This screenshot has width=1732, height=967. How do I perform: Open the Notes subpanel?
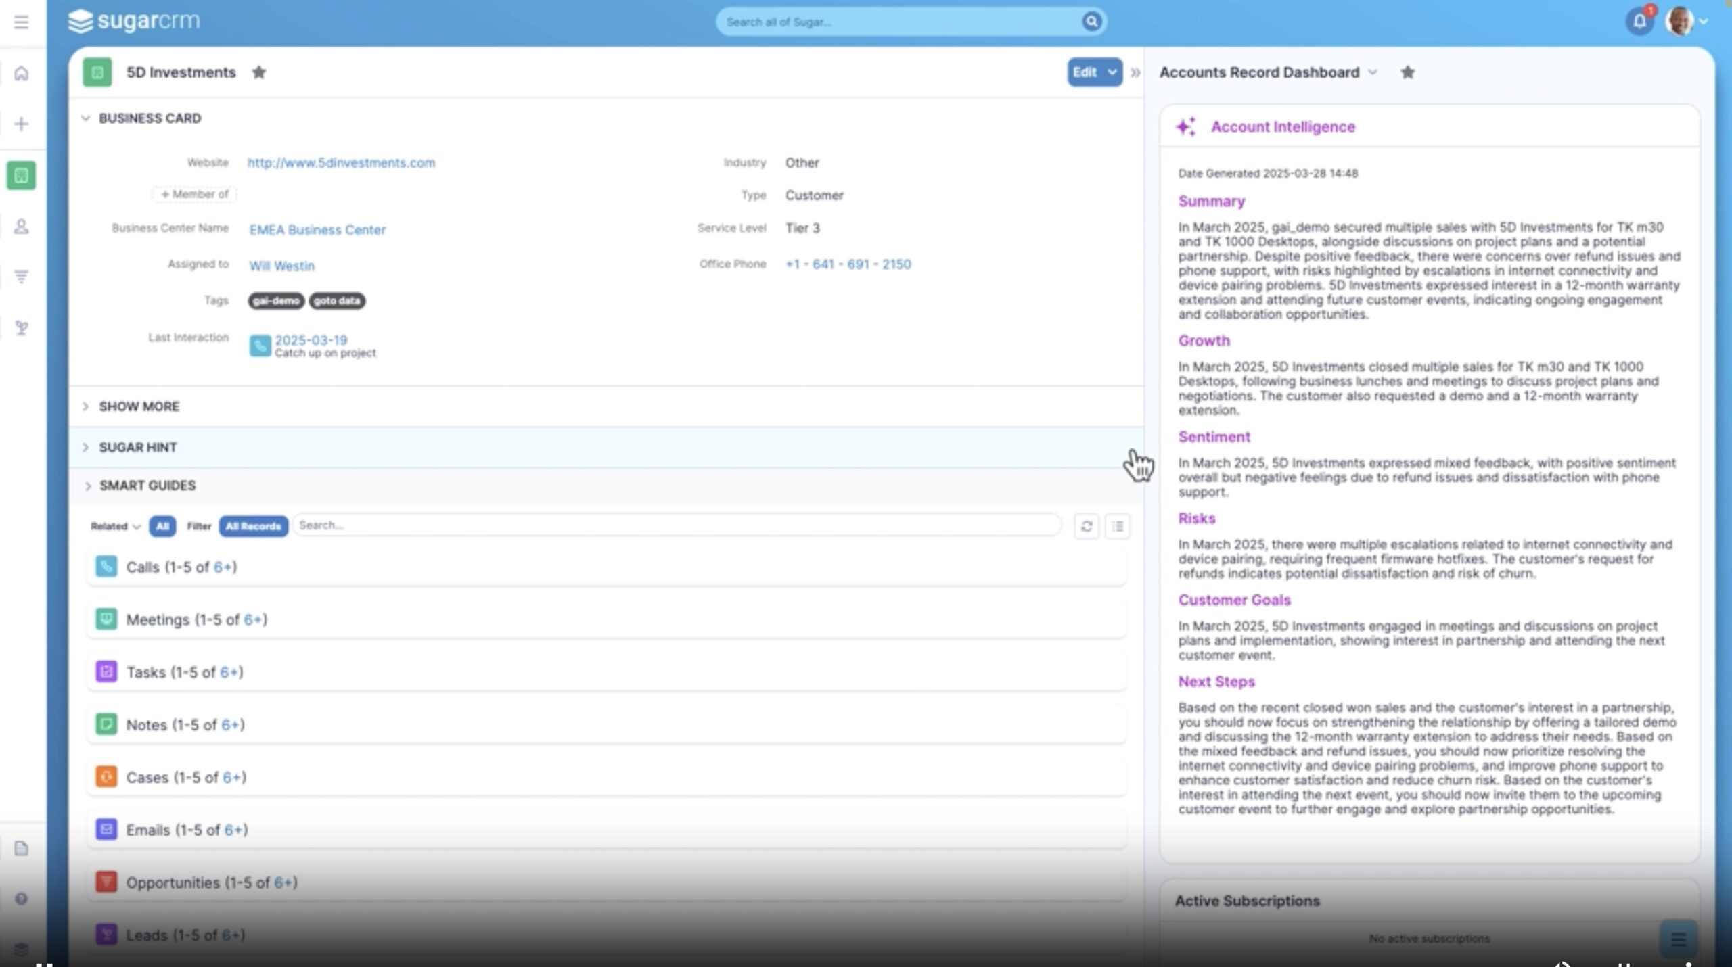(606, 725)
